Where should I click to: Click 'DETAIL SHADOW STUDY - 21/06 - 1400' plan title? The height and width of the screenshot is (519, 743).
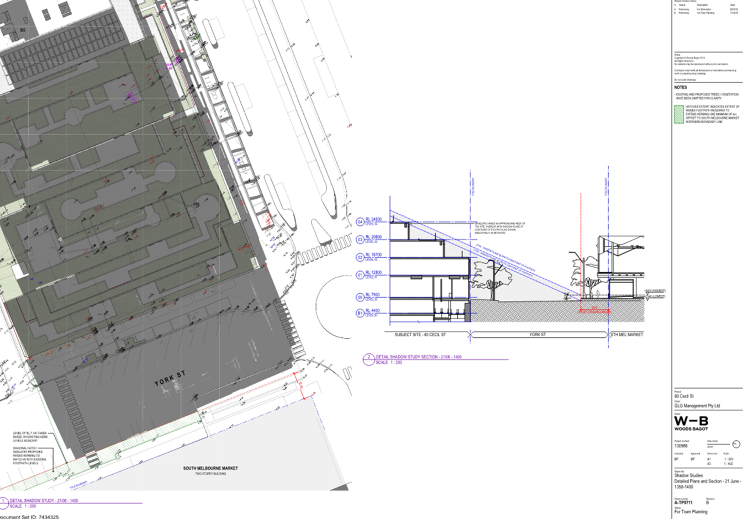point(44,501)
